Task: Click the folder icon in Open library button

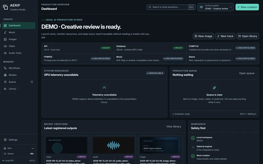Action: tap(240, 36)
